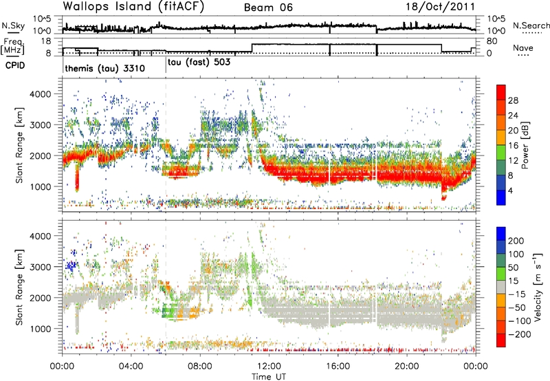Click the 'Velocity [m s-1]' color bar label
Screen dimensions: 550x381
point(537,287)
